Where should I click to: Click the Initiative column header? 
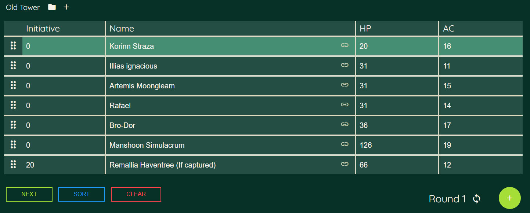point(43,29)
